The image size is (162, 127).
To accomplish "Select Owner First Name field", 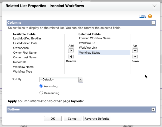I will 38,53.
